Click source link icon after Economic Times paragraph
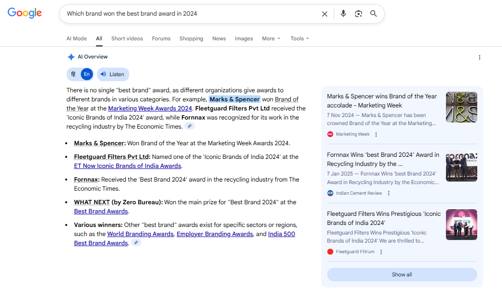The width and height of the screenshot is (502, 289). click(189, 126)
